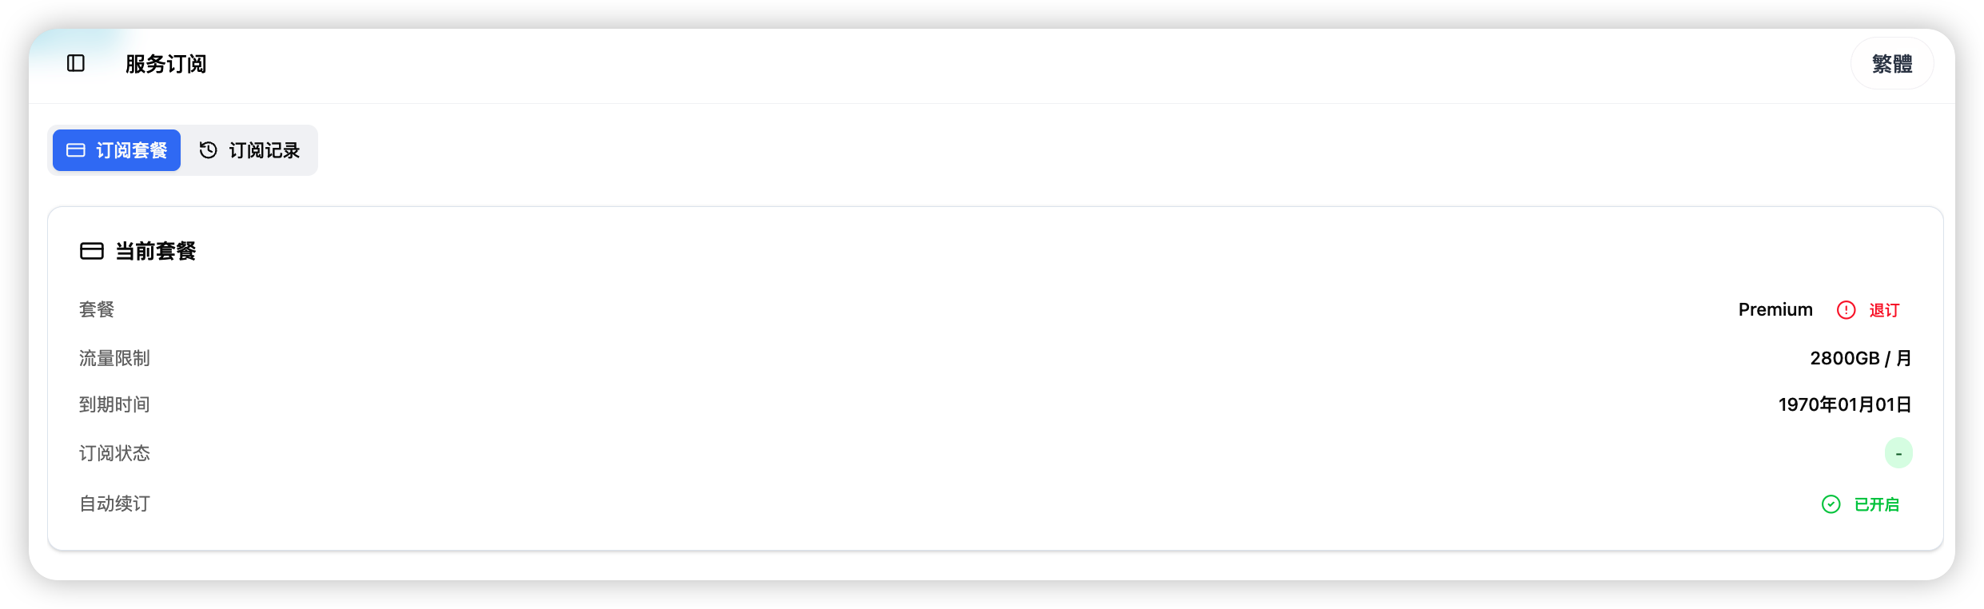The width and height of the screenshot is (1984, 609).
Task: Switch language with the 繁體 button
Action: coord(1892,63)
